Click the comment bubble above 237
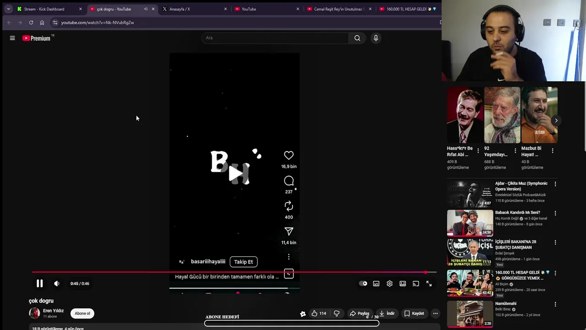The image size is (586, 330). [x=289, y=181]
